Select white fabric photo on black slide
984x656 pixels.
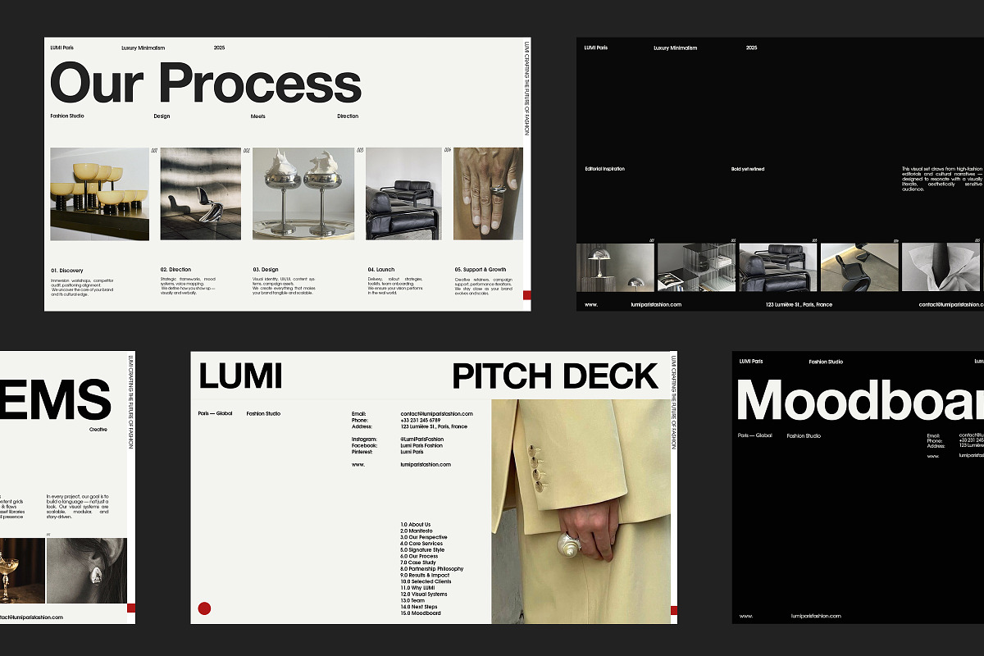click(941, 267)
